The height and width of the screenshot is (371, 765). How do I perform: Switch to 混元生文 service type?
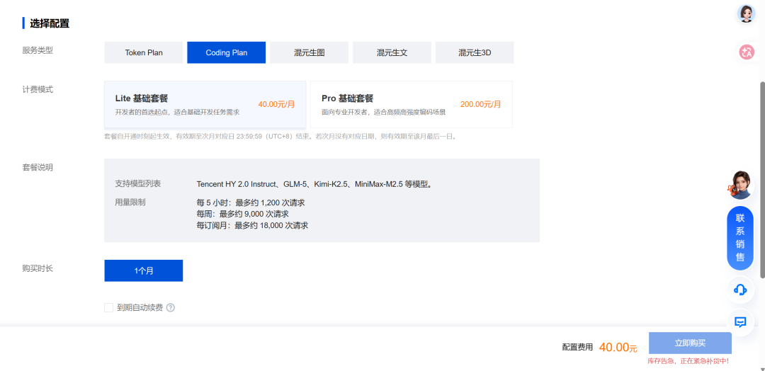coord(392,52)
